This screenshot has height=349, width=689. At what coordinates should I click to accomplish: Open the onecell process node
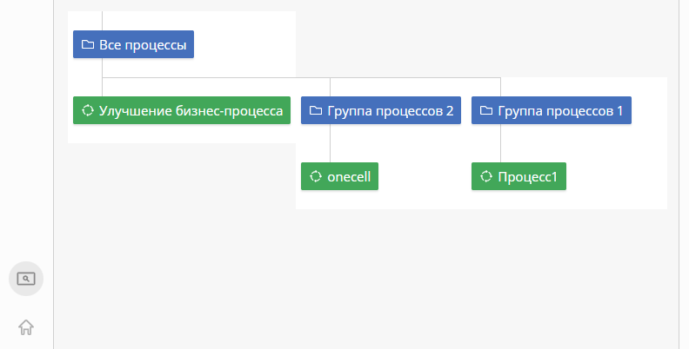339,176
